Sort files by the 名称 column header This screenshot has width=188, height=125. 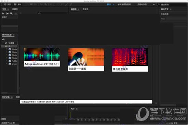(x=4, y=17)
